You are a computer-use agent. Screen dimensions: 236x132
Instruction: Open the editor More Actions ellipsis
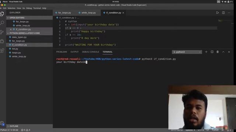229,13
